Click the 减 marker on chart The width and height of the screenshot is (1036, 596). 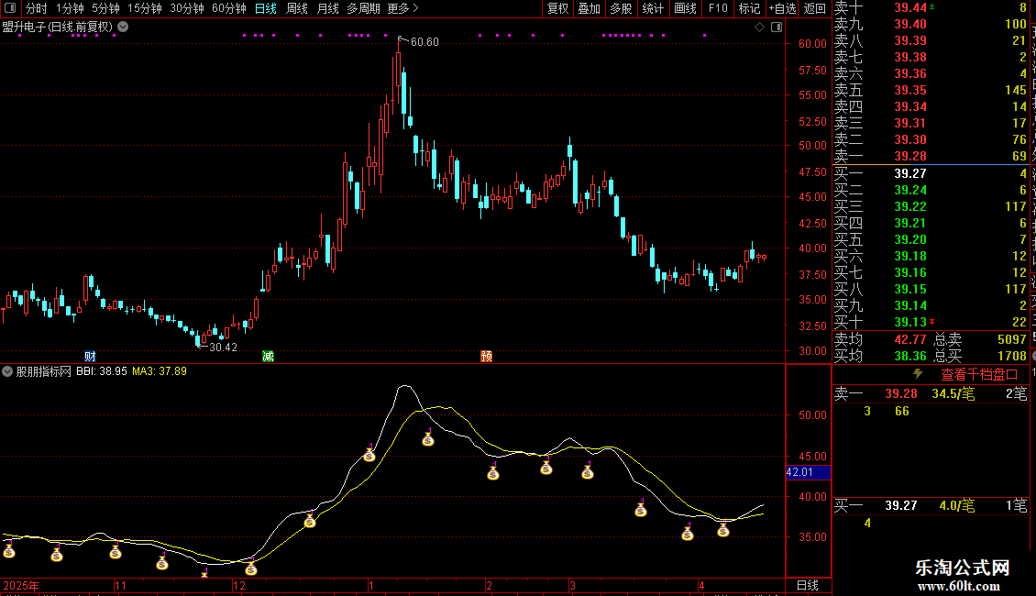coord(269,356)
